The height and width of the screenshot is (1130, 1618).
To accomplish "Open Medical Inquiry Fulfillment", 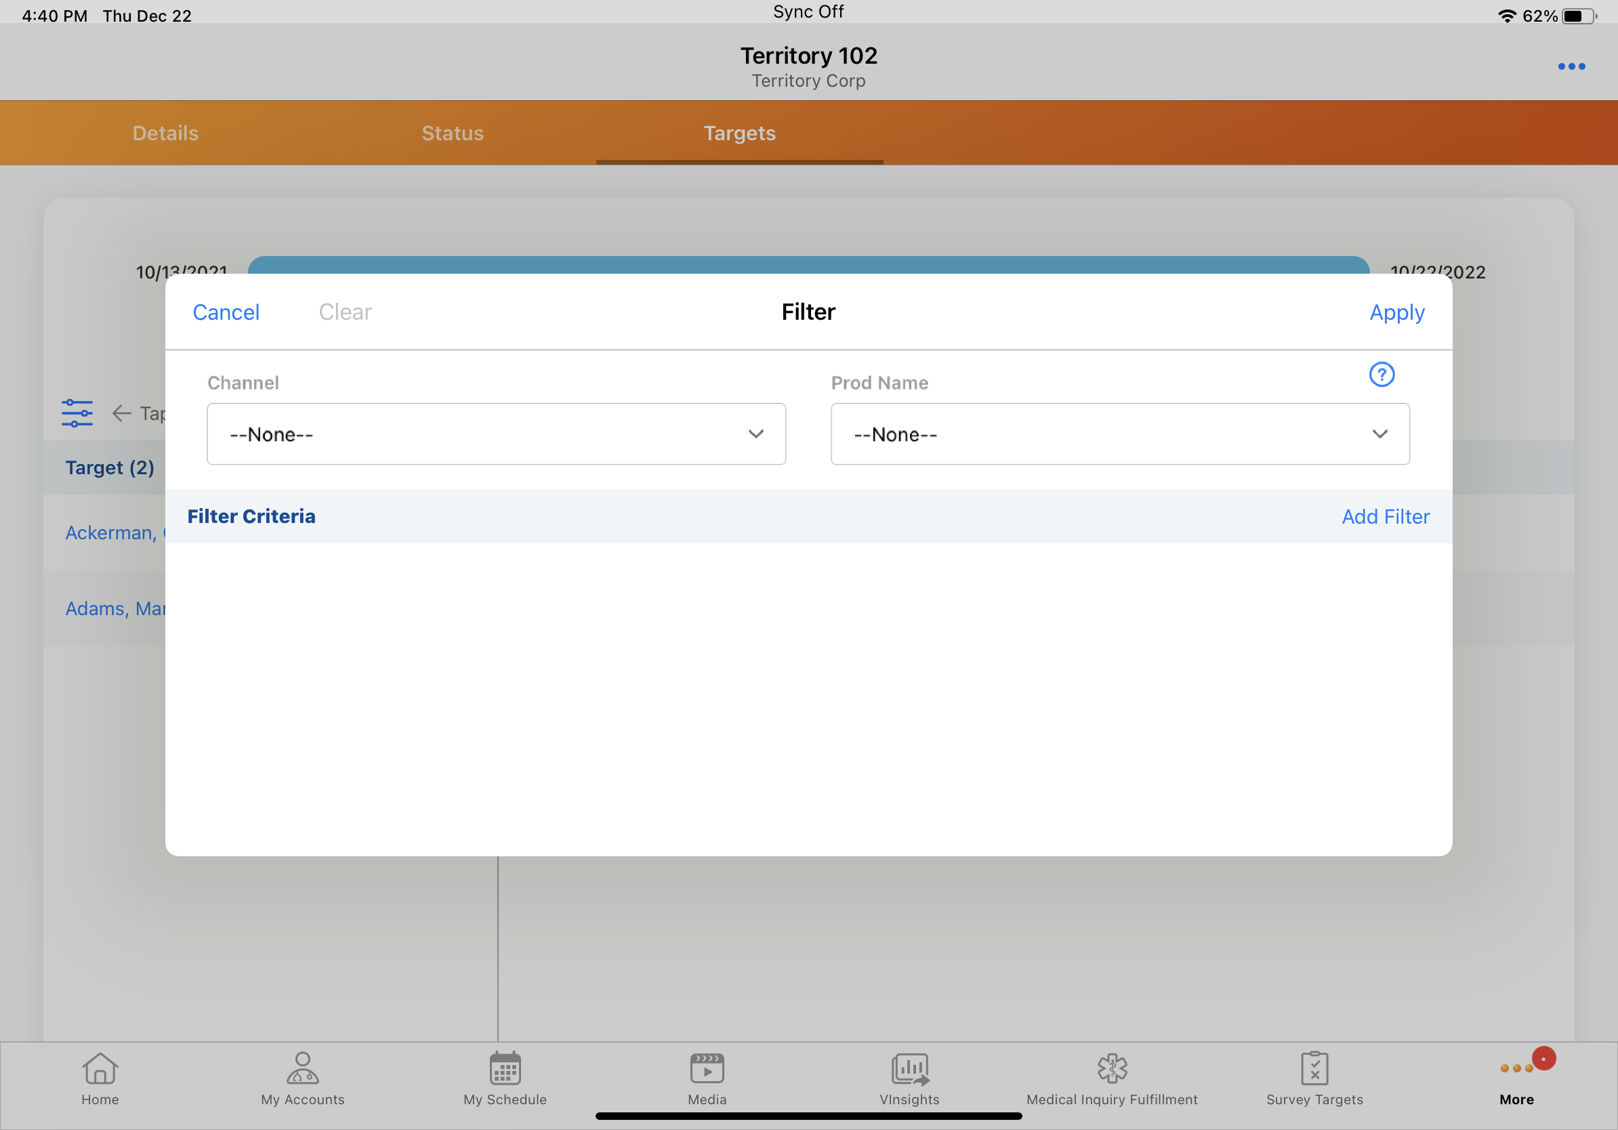I will coord(1111,1078).
